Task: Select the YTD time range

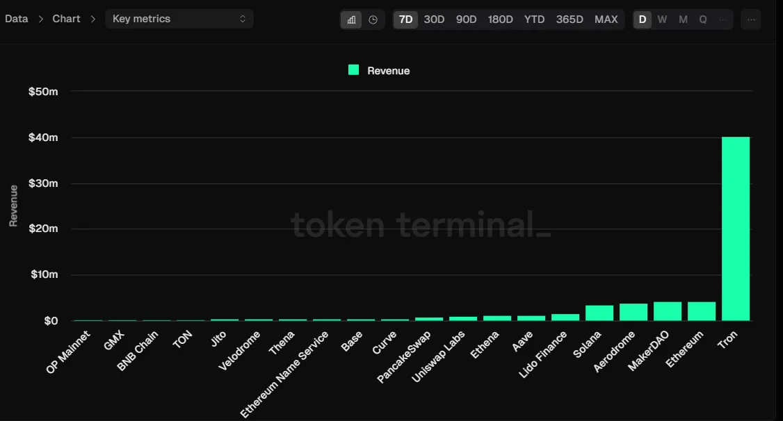Action: coord(534,19)
